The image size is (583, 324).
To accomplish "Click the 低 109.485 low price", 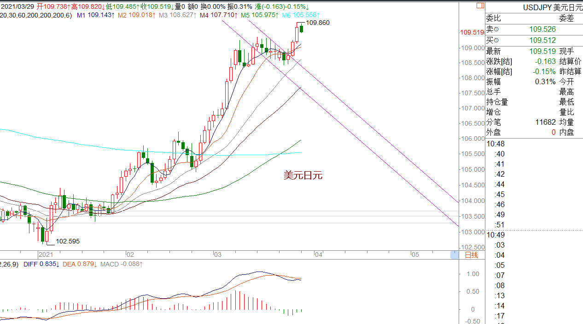I will [x=123, y=6].
